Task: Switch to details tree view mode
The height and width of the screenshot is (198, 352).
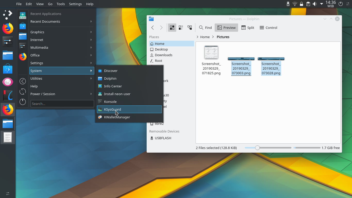Action: 190,28
